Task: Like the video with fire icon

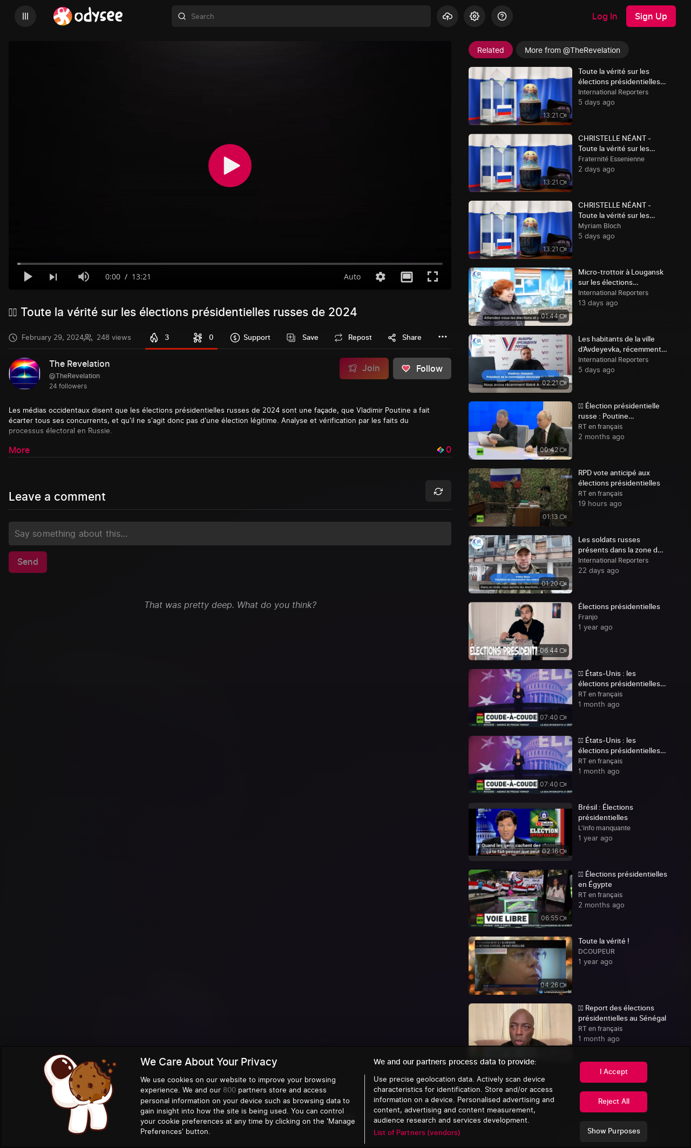Action: pyautogui.click(x=160, y=338)
